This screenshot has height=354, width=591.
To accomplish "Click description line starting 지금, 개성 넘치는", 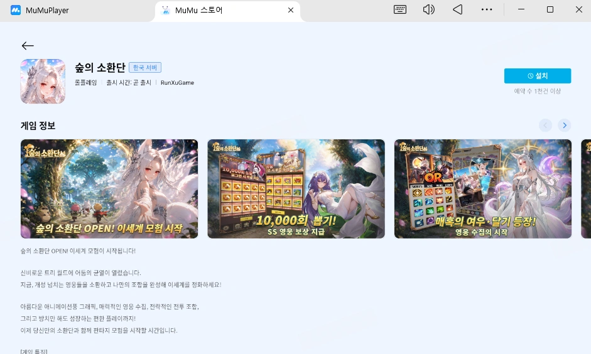I will (x=121, y=285).
